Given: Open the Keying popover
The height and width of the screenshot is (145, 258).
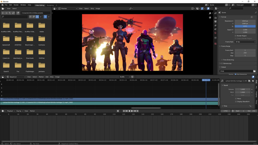Looking at the screenshot, I should 19,111.
